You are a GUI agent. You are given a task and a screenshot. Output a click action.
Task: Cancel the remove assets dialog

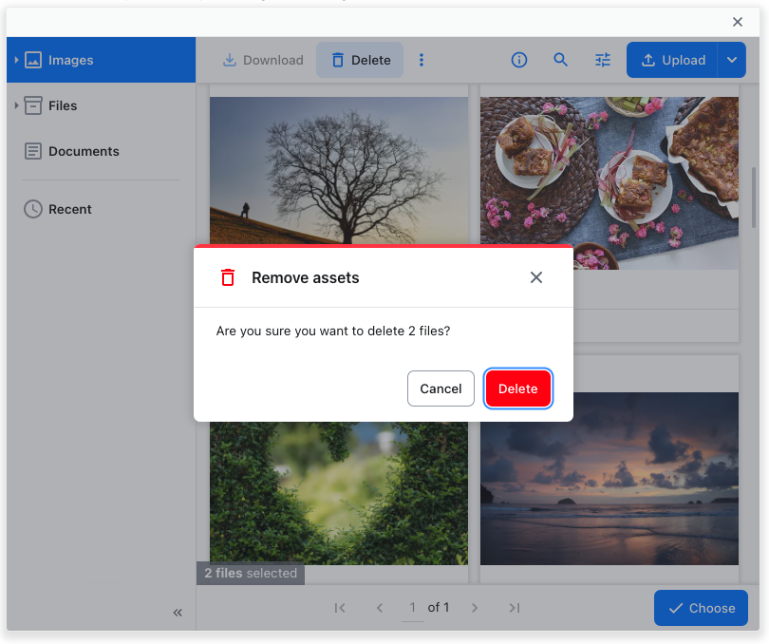(441, 388)
